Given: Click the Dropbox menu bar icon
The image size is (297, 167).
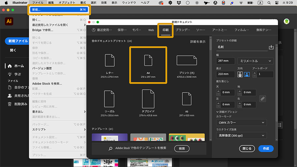Looking at the screenshot, I should pos(179,3).
